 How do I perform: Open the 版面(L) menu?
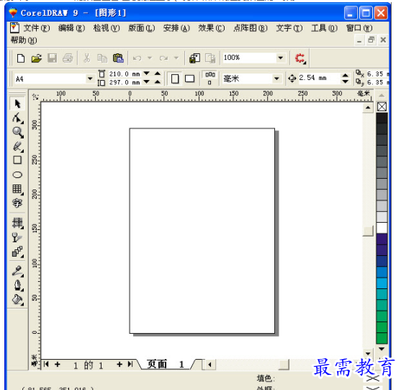point(141,28)
